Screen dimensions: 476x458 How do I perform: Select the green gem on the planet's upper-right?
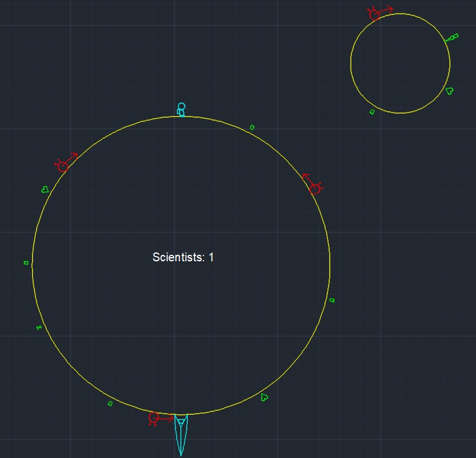(x=251, y=126)
